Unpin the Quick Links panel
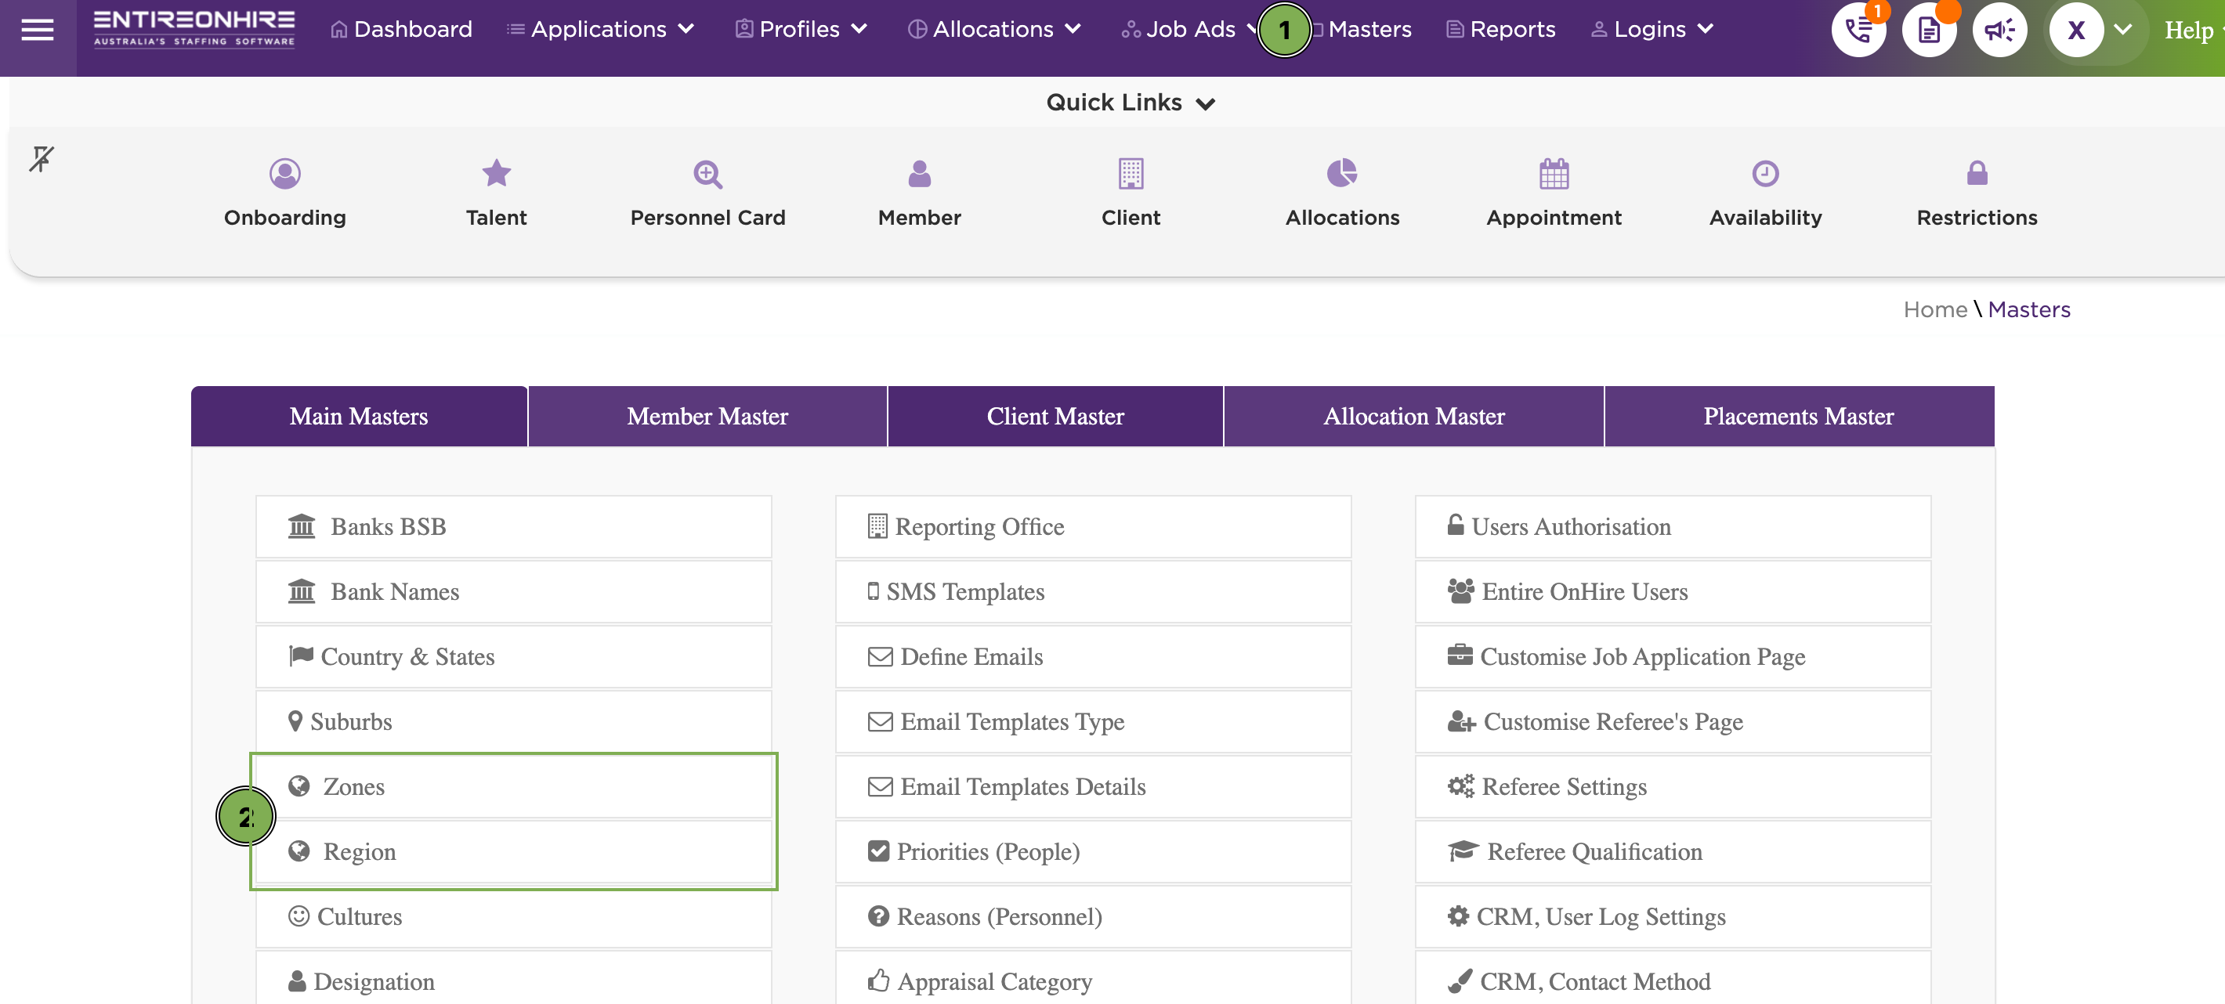 [x=42, y=159]
